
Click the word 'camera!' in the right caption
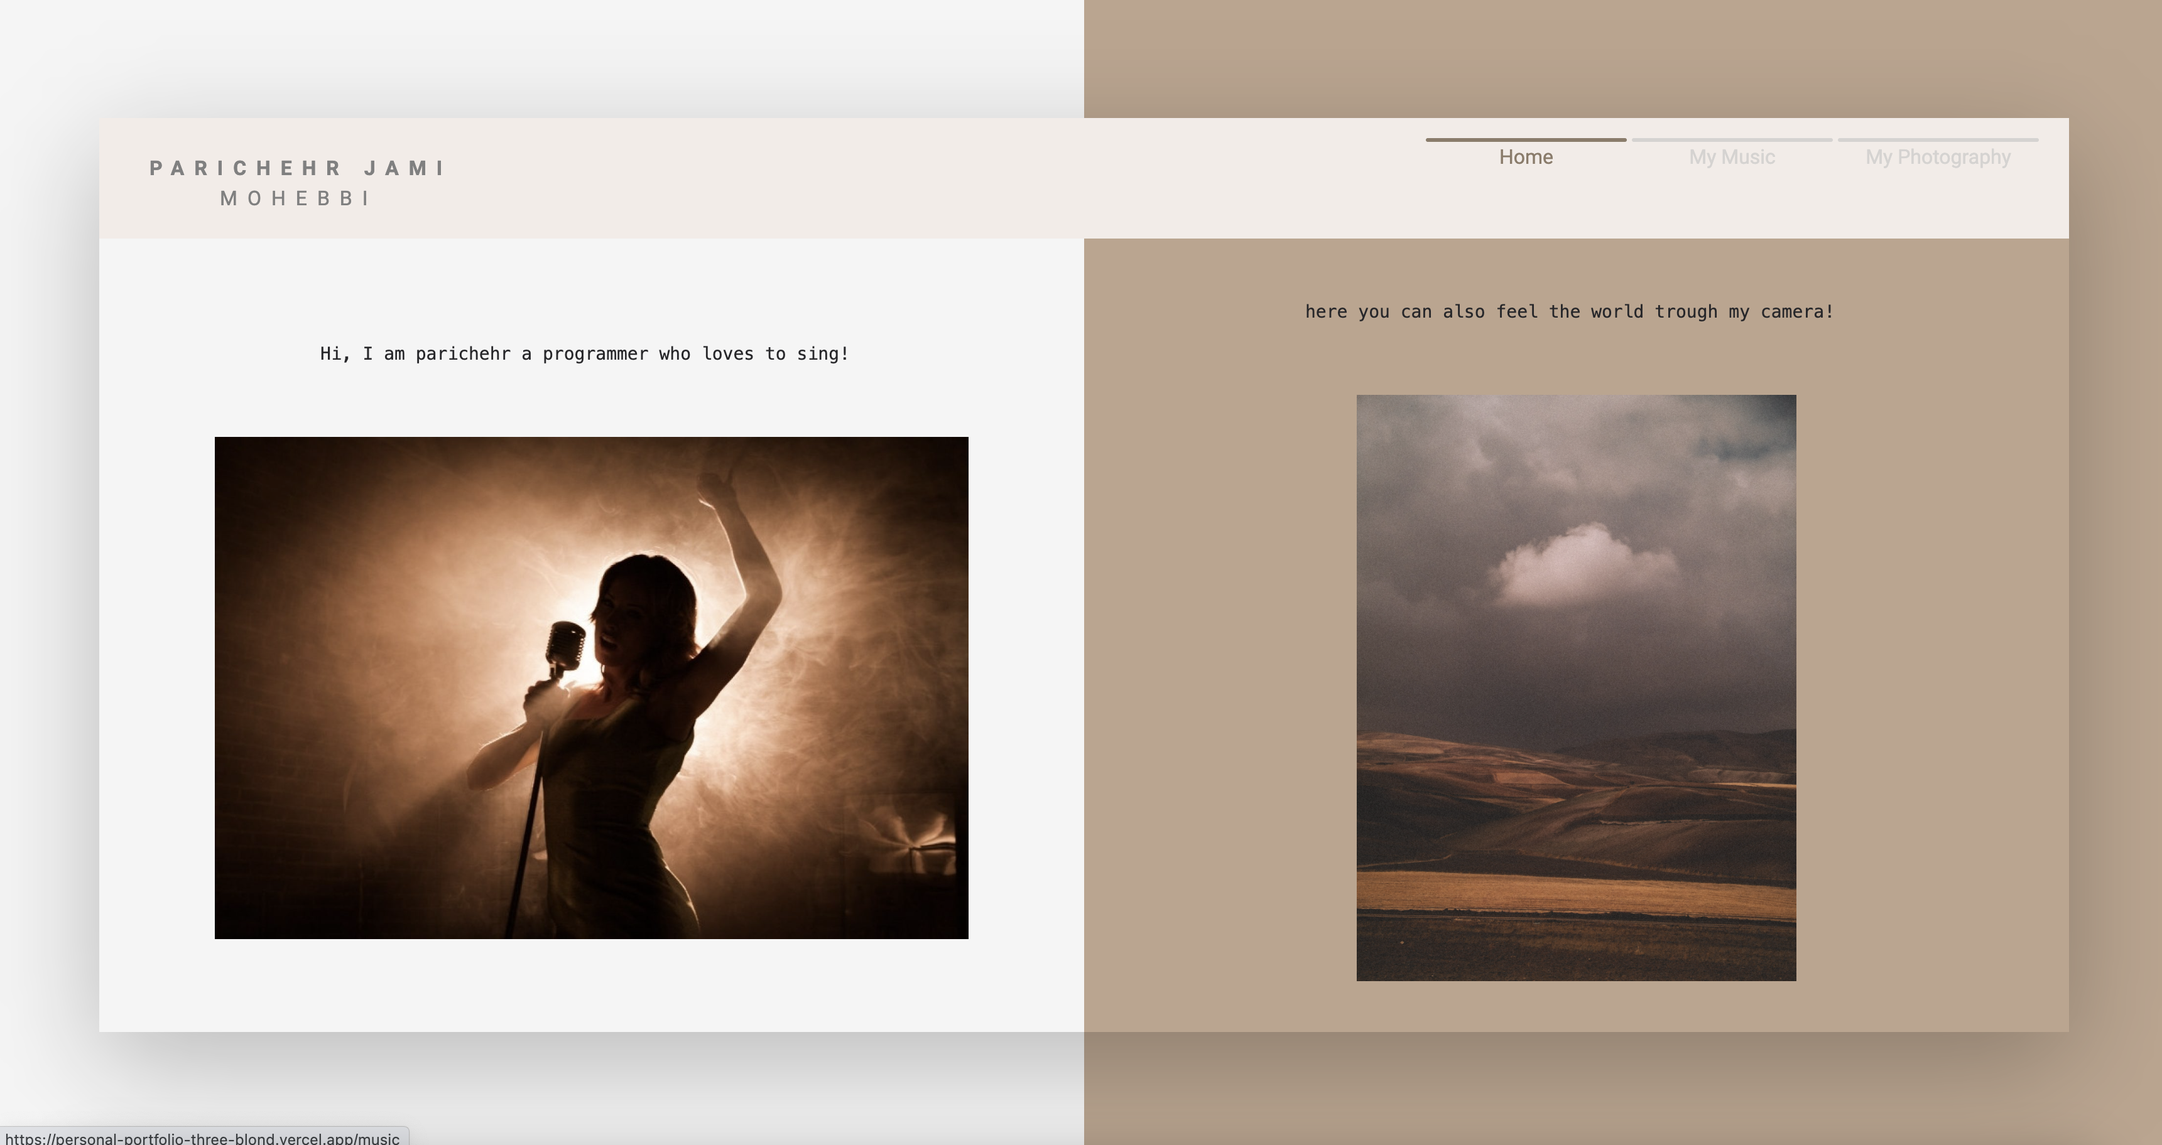(1796, 312)
